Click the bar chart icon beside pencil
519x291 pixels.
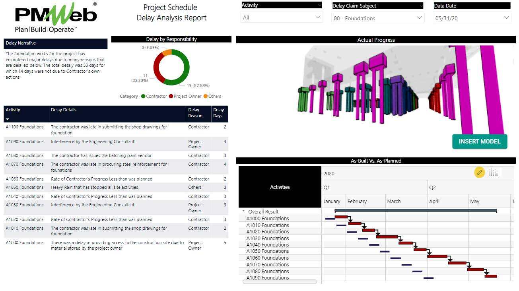493,173
